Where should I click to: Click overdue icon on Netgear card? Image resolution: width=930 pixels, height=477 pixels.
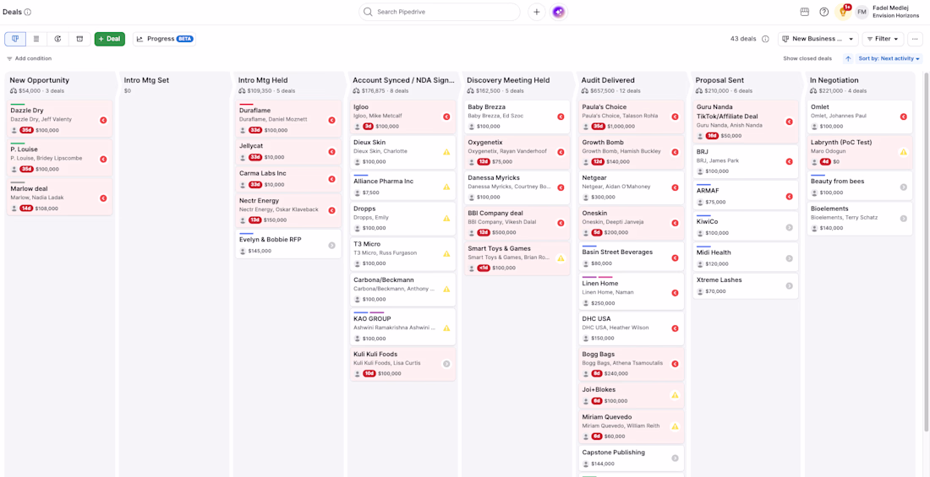(x=675, y=187)
